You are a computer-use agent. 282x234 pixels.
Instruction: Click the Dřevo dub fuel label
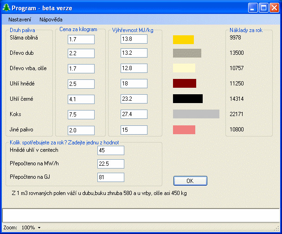(x=22, y=53)
